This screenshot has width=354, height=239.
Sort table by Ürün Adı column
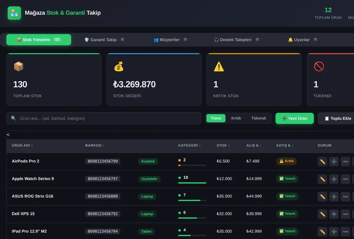(22, 146)
